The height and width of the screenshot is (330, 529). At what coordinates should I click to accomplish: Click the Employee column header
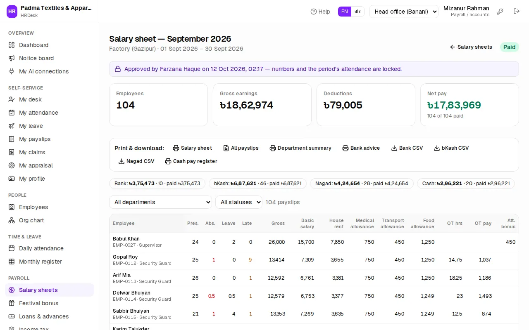click(x=124, y=223)
